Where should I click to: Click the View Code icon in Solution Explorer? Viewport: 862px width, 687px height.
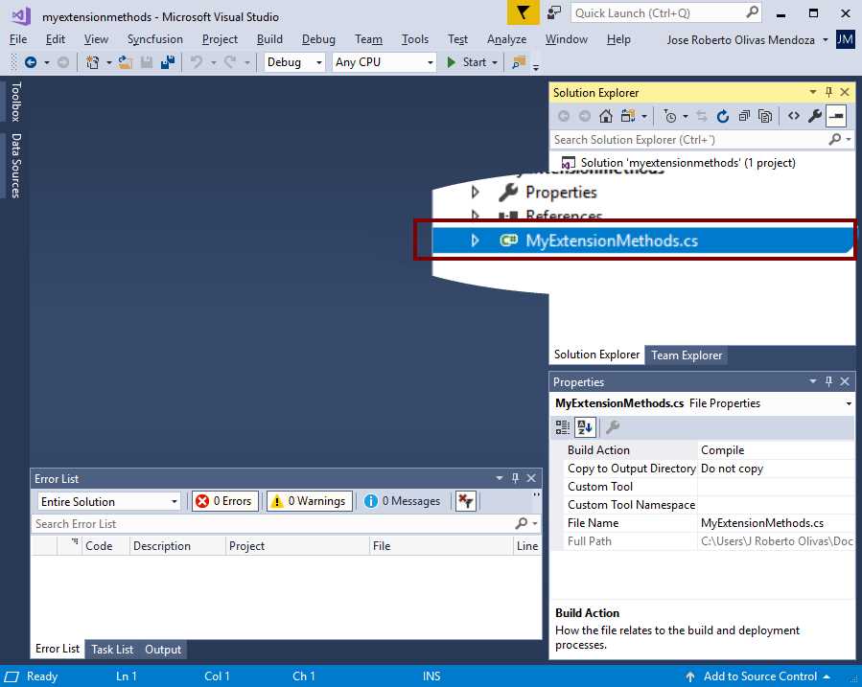click(x=793, y=116)
